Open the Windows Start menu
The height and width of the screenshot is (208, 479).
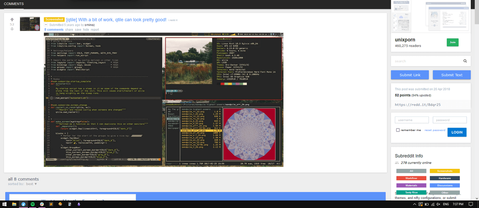4,204
